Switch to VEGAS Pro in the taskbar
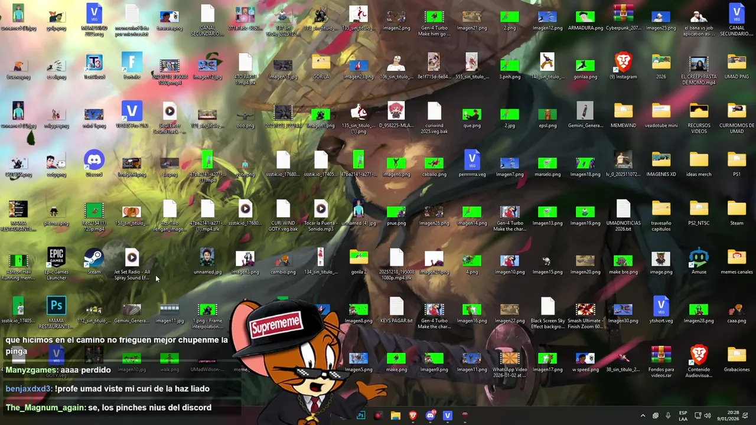The height and width of the screenshot is (425, 756). click(x=448, y=416)
